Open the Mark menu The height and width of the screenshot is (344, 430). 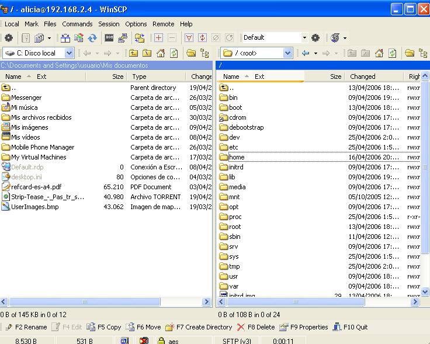pyautogui.click(x=32, y=24)
